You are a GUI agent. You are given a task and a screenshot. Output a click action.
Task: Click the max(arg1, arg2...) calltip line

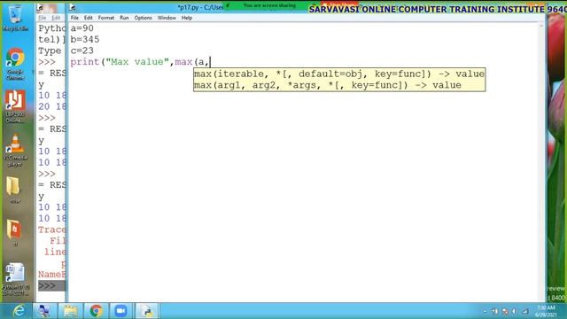click(x=327, y=85)
